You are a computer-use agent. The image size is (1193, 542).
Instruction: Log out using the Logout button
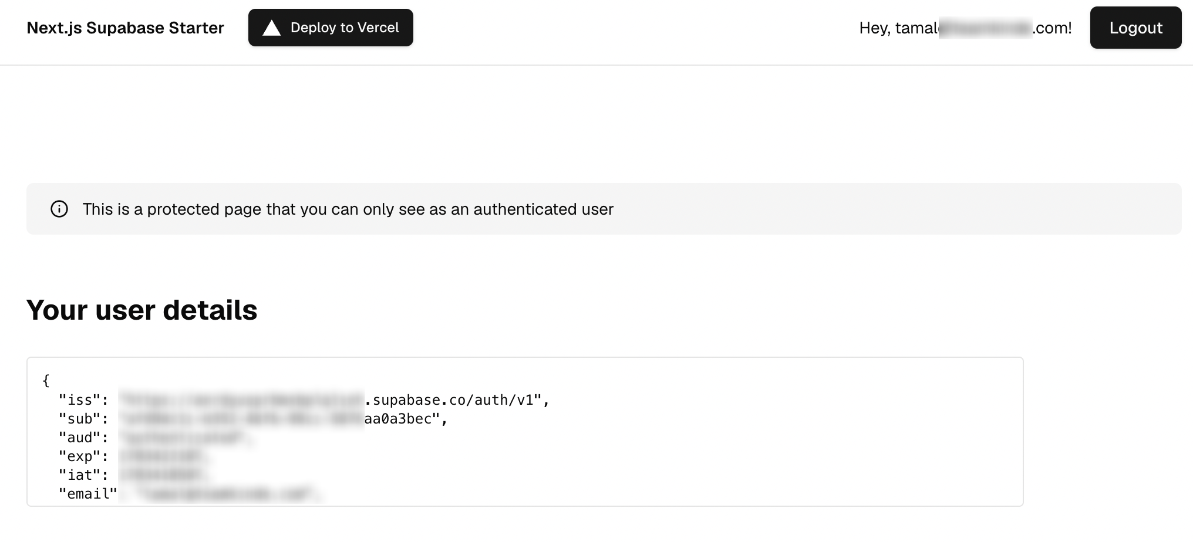click(x=1135, y=28)
